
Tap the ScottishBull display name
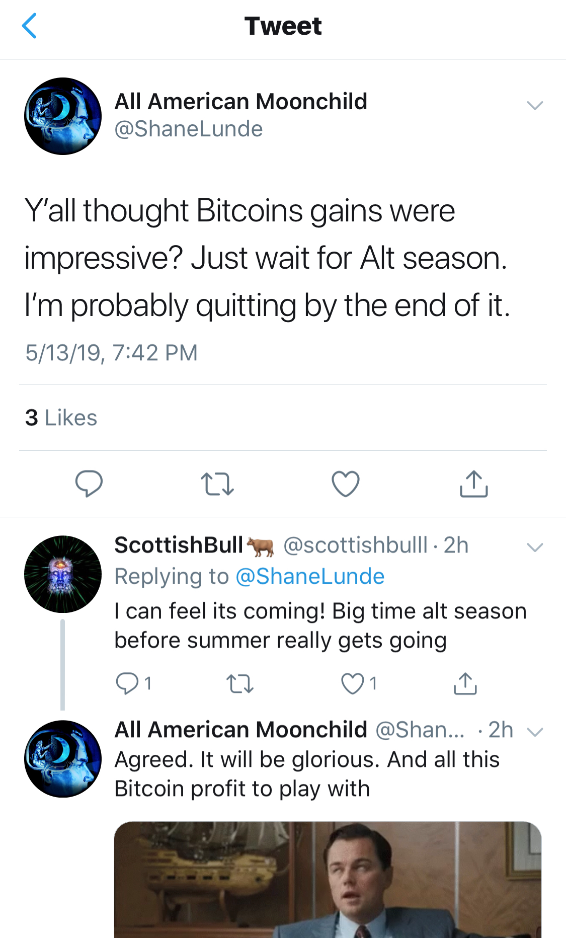[x=179, y=545]
